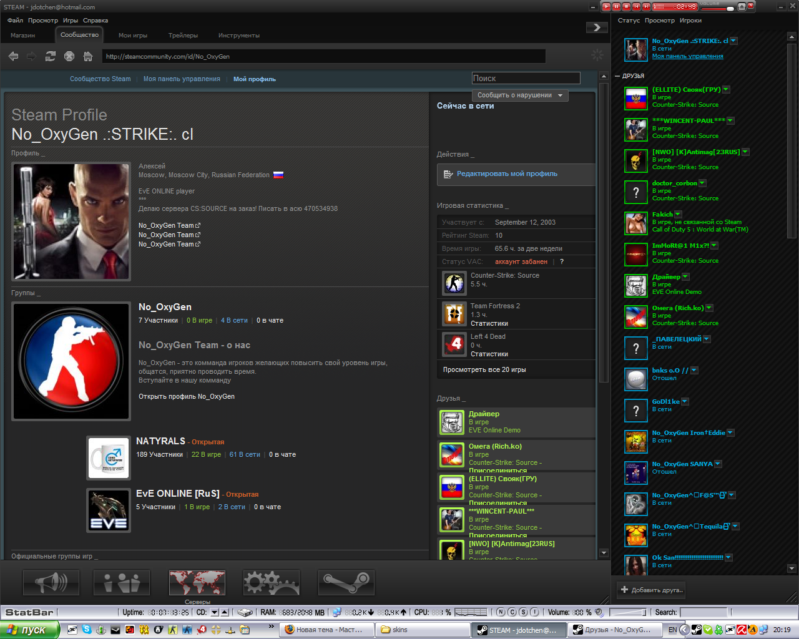Click Просмотреть все 20 игры link
This screenshot has height=639, width=799.
(484, 369)
